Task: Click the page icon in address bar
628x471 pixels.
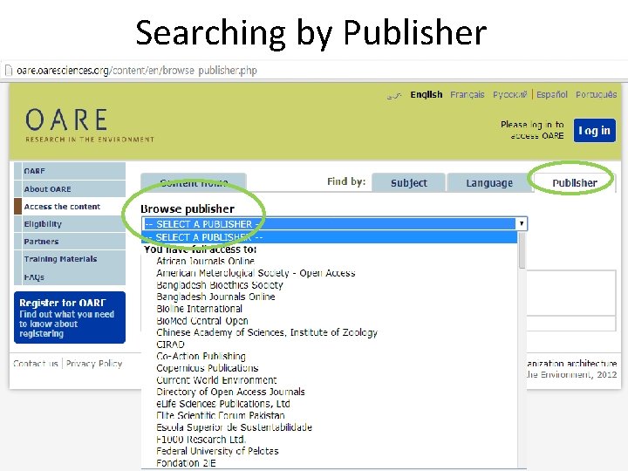Action: click(x=8, y=71)
